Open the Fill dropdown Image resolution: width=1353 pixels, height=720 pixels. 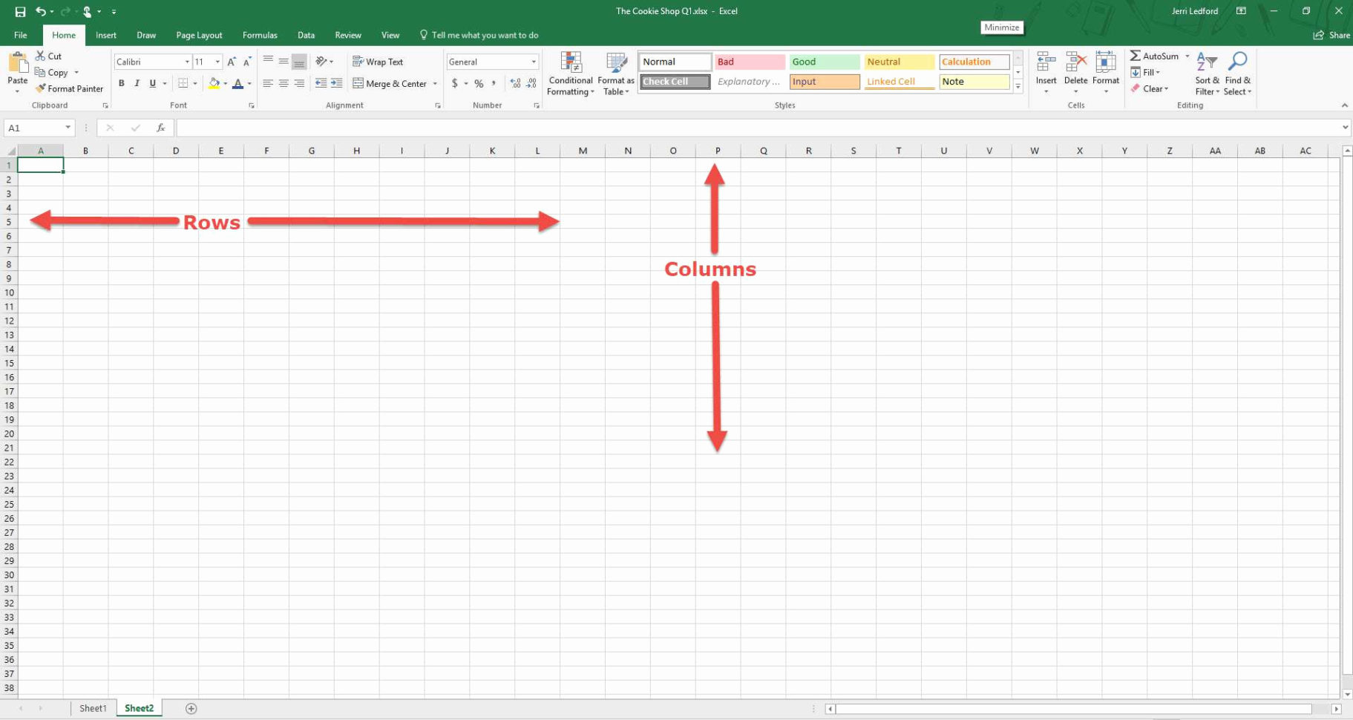pos(1145,73)
